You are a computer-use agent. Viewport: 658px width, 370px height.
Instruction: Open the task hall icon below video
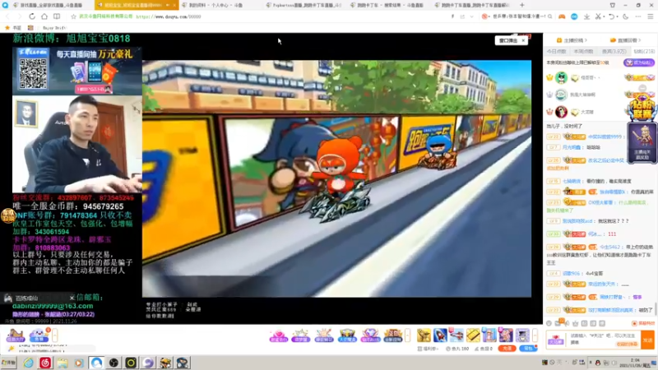(x=15, y=335)
